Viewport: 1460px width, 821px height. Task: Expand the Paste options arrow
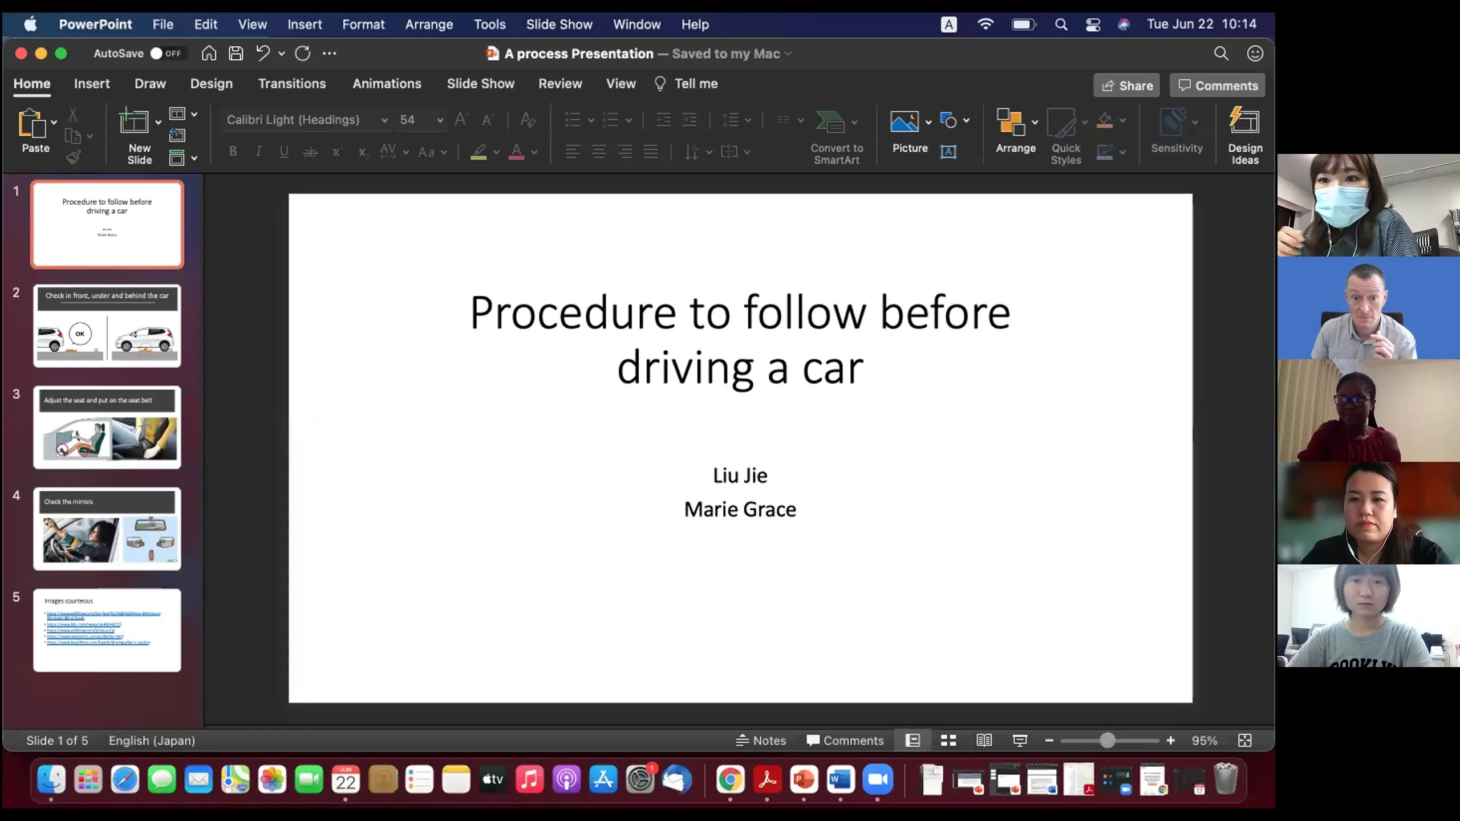[x=54, y=122]
